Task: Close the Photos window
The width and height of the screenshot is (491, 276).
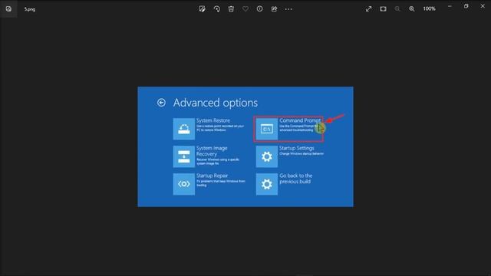Action: tap(483, 6)
